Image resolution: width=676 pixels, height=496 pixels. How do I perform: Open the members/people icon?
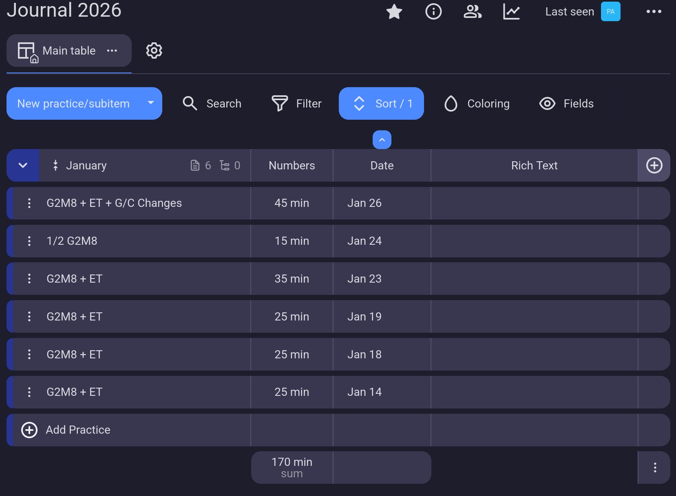(472, 12)
